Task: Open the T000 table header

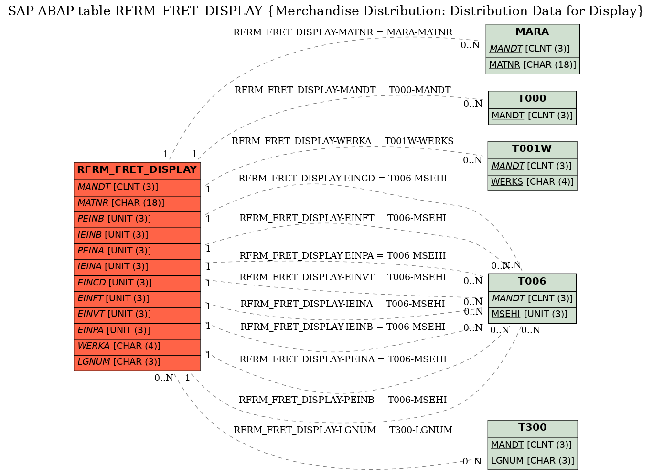Action: tap(532, 99)
